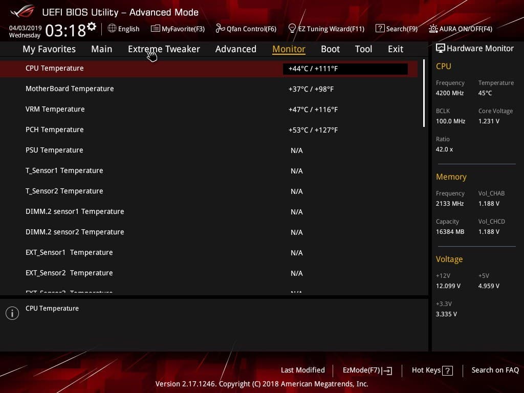
Task: Click the 04/03/2019 date text
Action: [x=26, y=28]
